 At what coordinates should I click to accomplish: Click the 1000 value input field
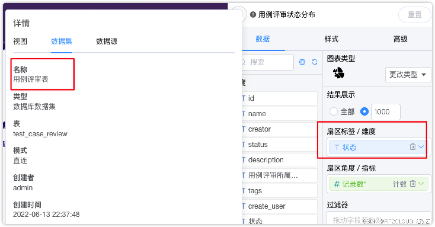pyautogui.click(x=385, y=112)
